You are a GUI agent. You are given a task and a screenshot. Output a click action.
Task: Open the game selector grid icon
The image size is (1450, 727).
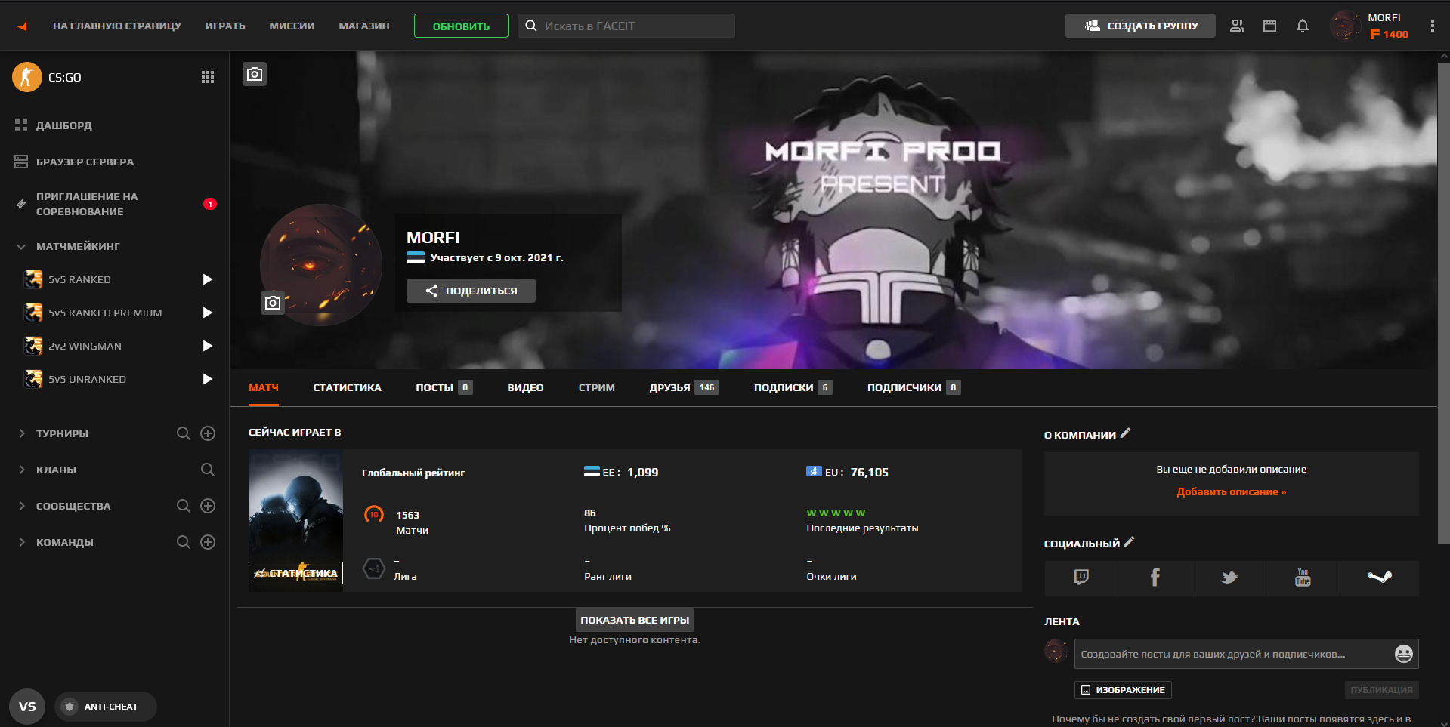click(208, 77)
